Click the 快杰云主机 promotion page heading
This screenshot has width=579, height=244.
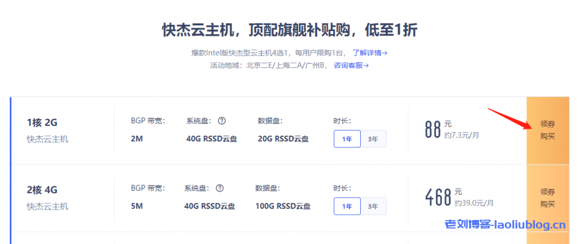(289, 29)
